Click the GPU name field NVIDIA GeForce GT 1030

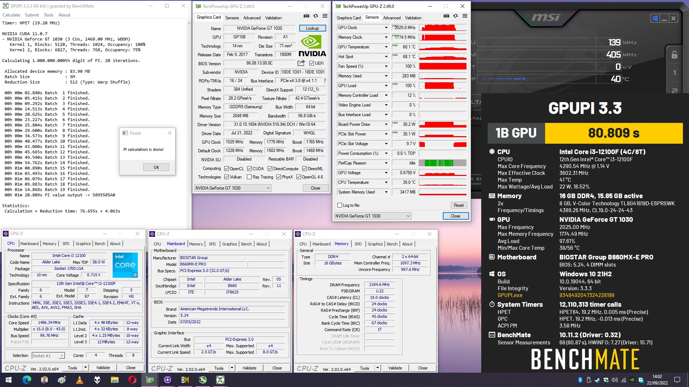[x=259, y=28]
